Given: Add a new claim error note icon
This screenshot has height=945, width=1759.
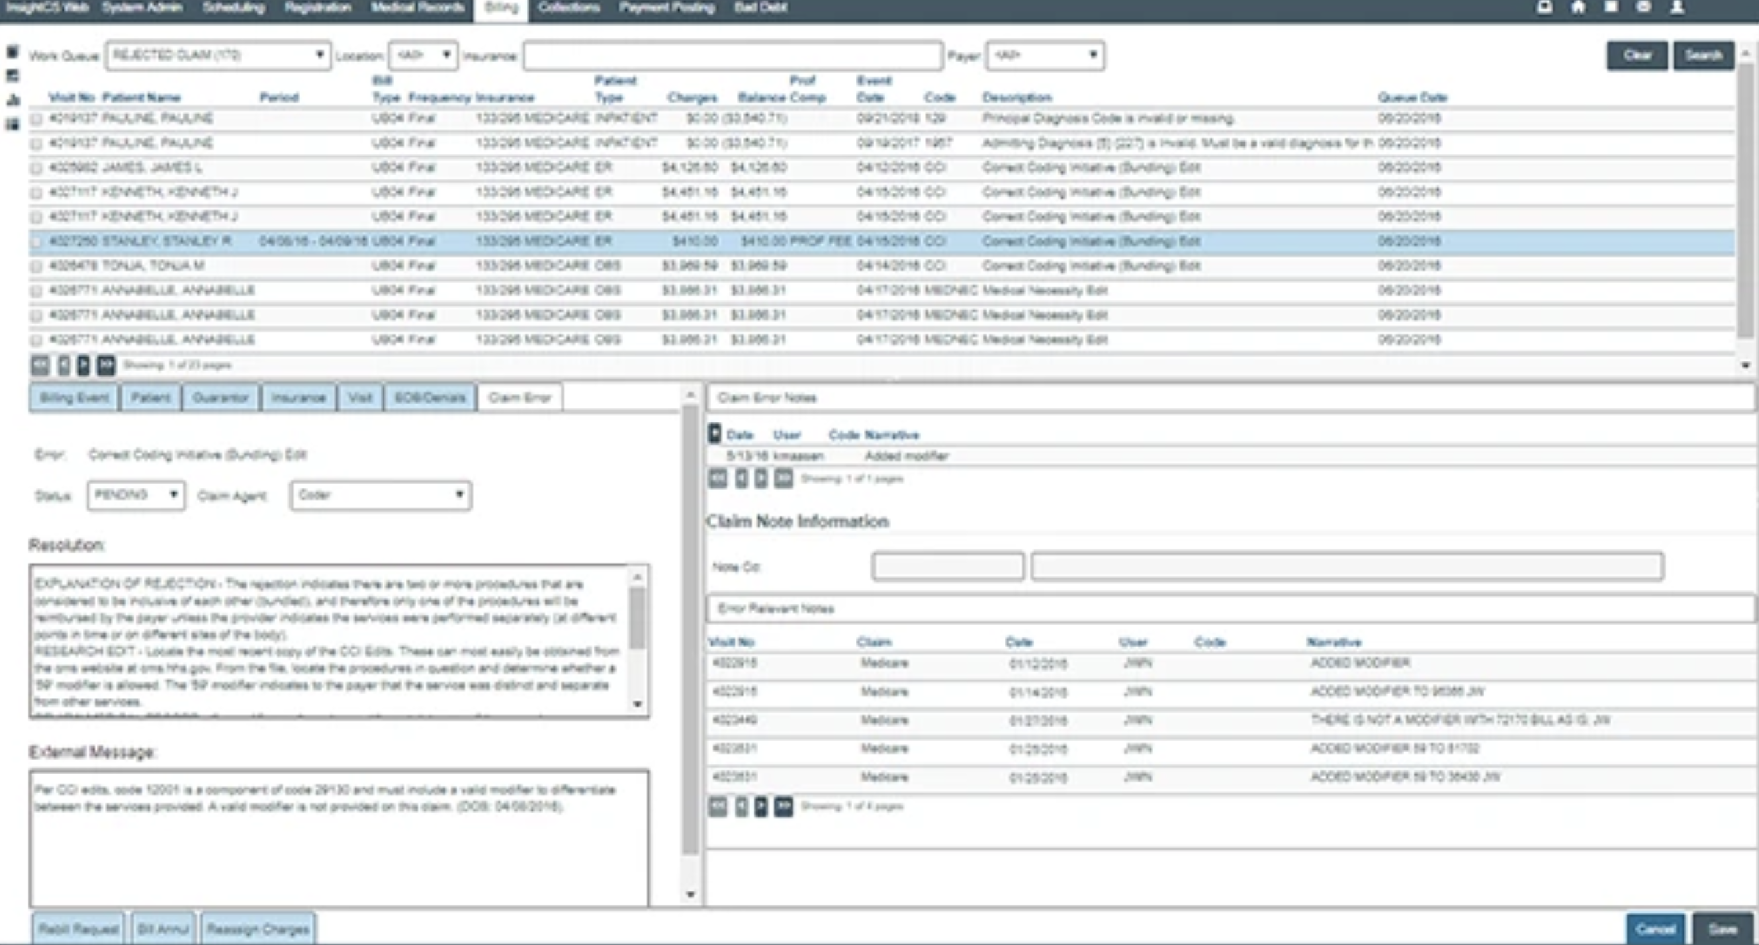Looking at the screenshot, I should (x=714, y=433).
